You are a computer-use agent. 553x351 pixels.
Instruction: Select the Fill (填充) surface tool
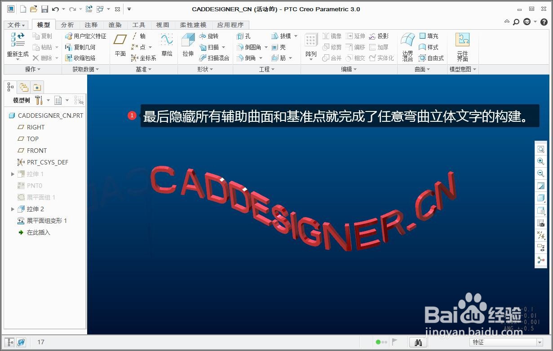click(429, 36)
